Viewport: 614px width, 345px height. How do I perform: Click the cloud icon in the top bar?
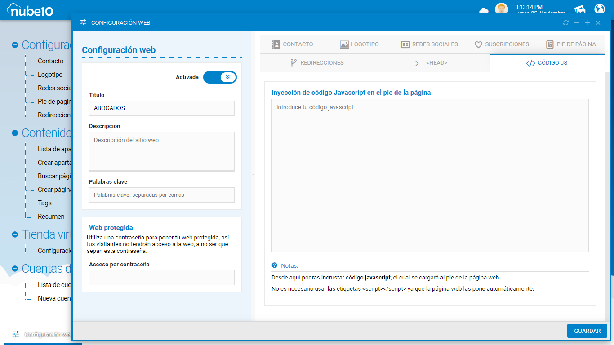pyautogui.click(x=484, y=10)
